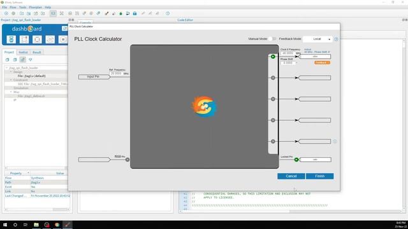Screen dimensions: 408x229
Task: Click the Locked Pin name field
Action: (x=316, y=160)
